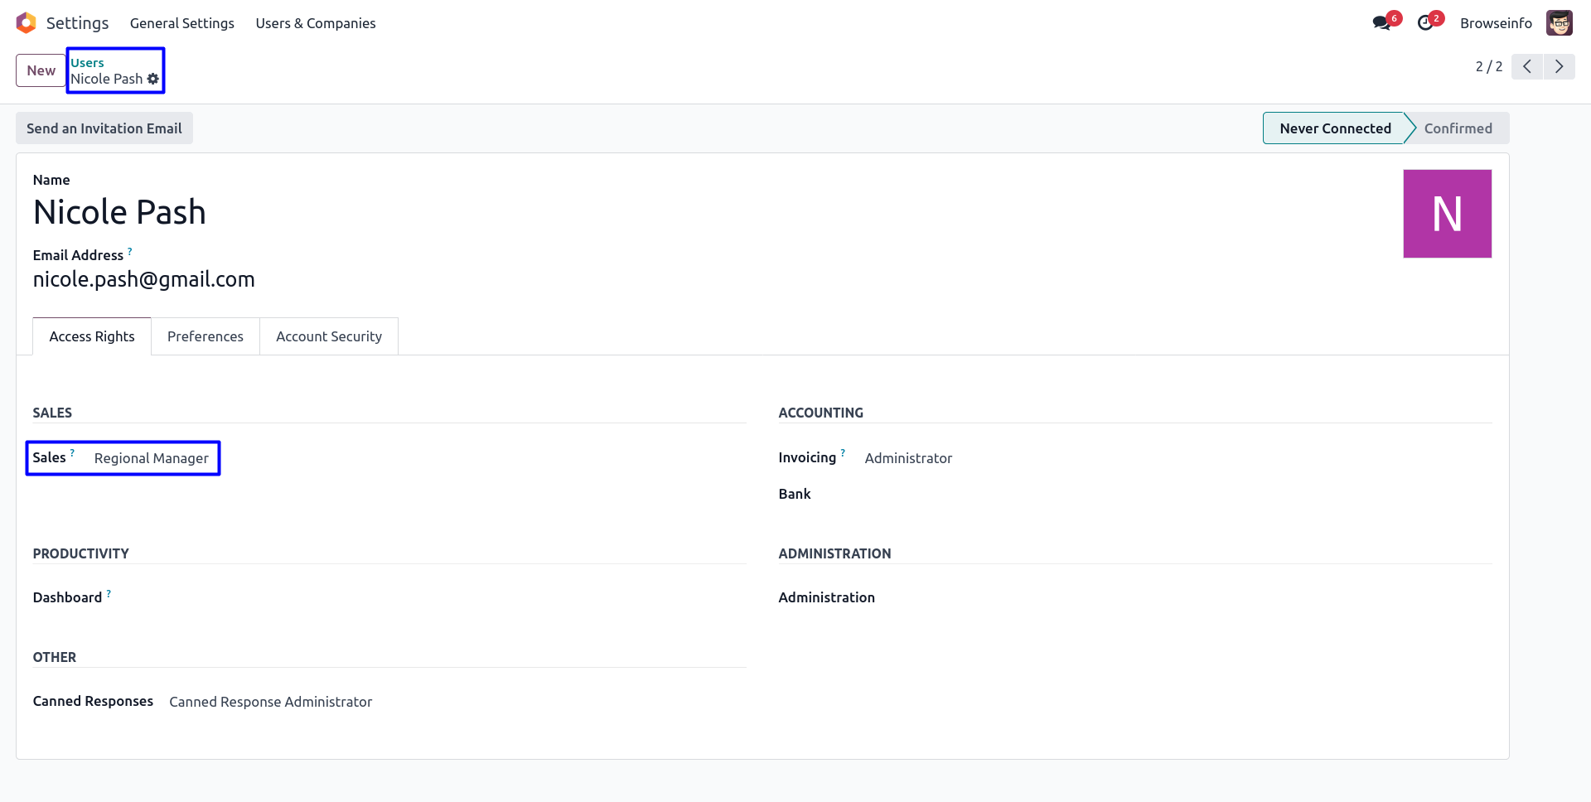Click the Confirmed status stage
The height and width of the screenshot is (802, 1591).
1458,128
